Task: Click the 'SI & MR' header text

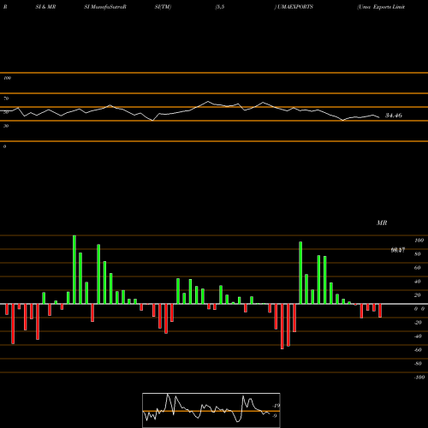Action: coord(45,7)
